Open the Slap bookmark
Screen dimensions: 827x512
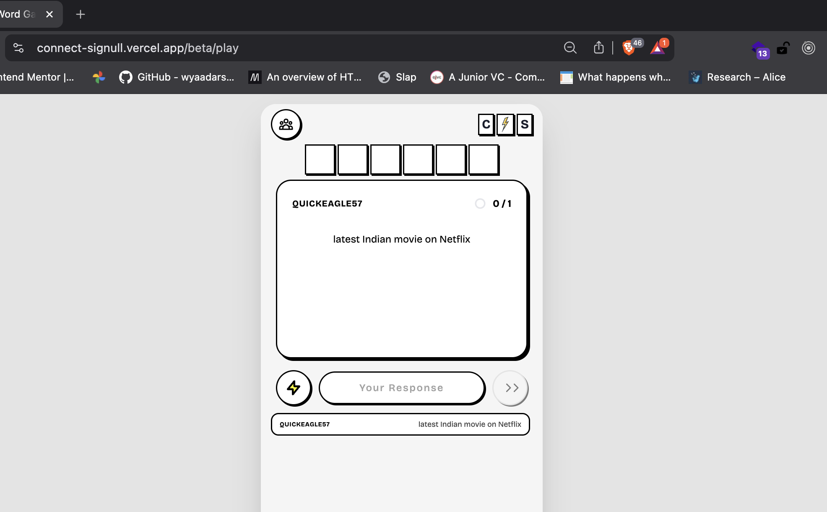tap(396, 77)
